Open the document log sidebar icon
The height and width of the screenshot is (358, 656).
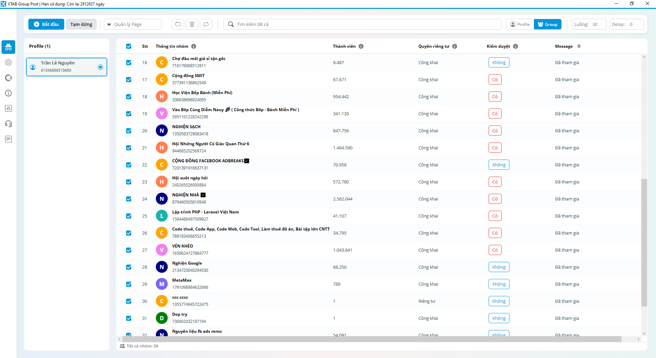point(9,139)
